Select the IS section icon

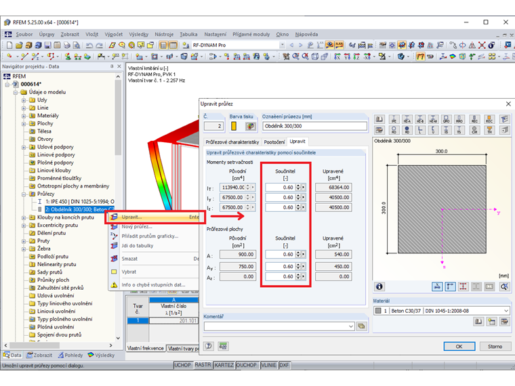click(446, 130)
